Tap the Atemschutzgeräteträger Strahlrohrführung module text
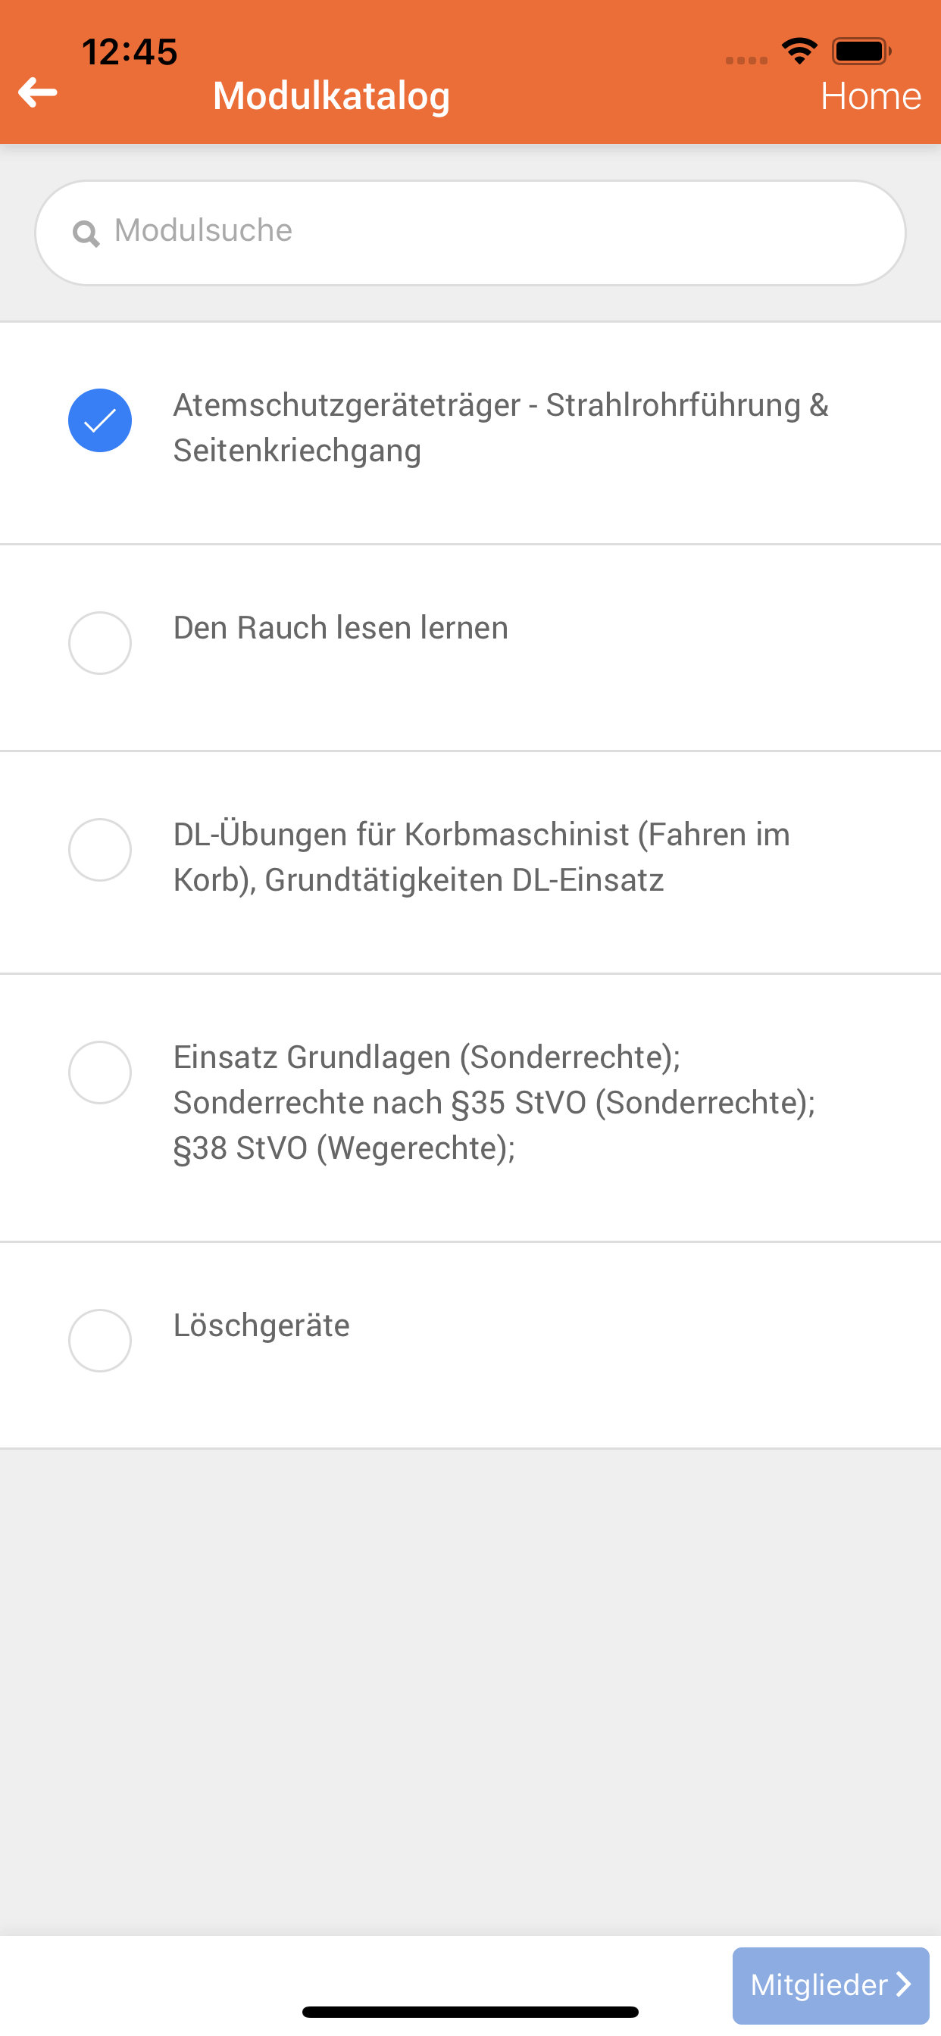Image resolution: width=941 pixels, height=2036 pixels. point(501,428)
